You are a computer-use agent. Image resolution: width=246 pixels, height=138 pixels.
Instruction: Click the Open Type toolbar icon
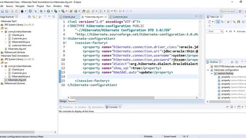[84, 11]
